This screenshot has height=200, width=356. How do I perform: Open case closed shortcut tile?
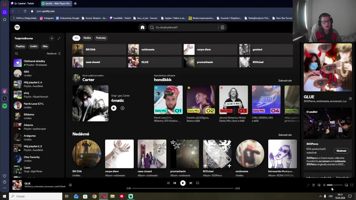tap(99, 62)
